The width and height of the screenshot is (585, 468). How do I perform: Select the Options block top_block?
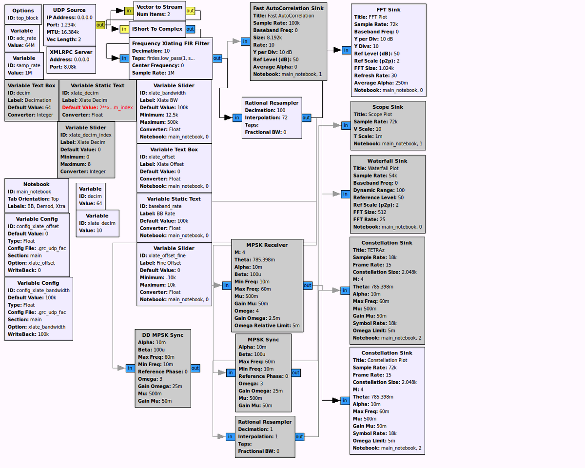click(x=23, y=14)
